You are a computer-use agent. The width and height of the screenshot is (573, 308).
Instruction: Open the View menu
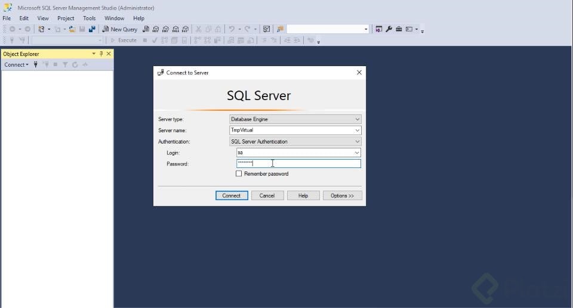43,18
